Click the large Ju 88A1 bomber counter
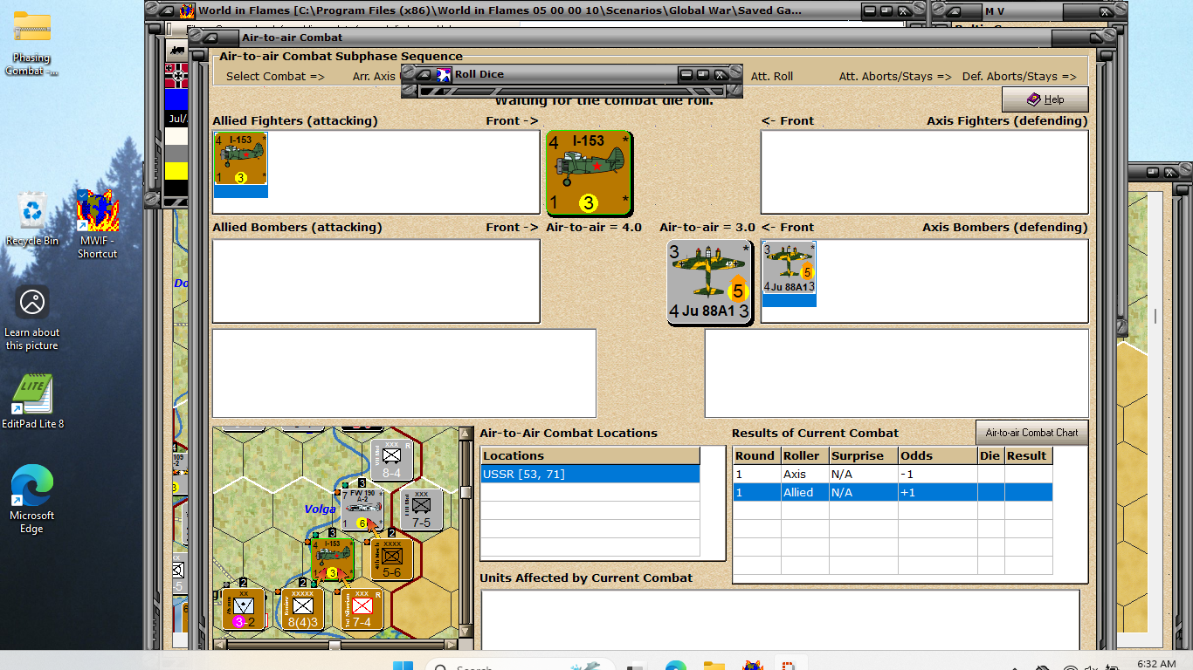 pyautogui.click(x=710, y=283)
